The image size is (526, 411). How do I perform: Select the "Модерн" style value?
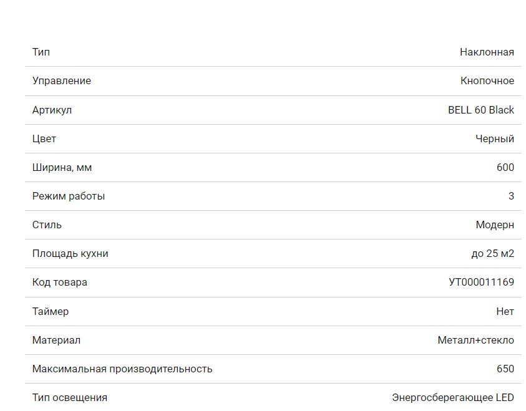point(494,225)
